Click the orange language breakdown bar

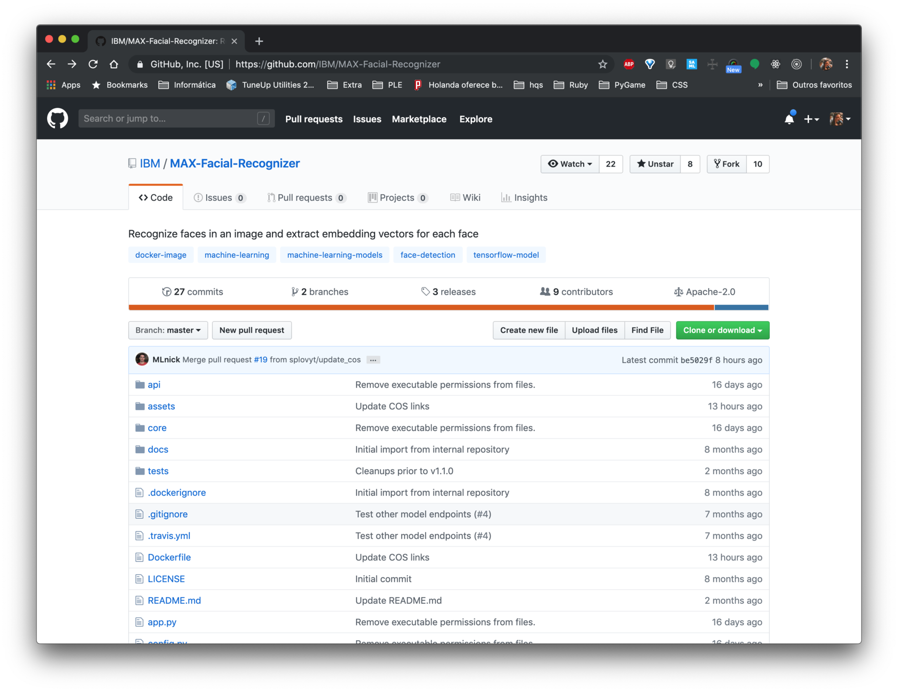[x=421, y=308]
